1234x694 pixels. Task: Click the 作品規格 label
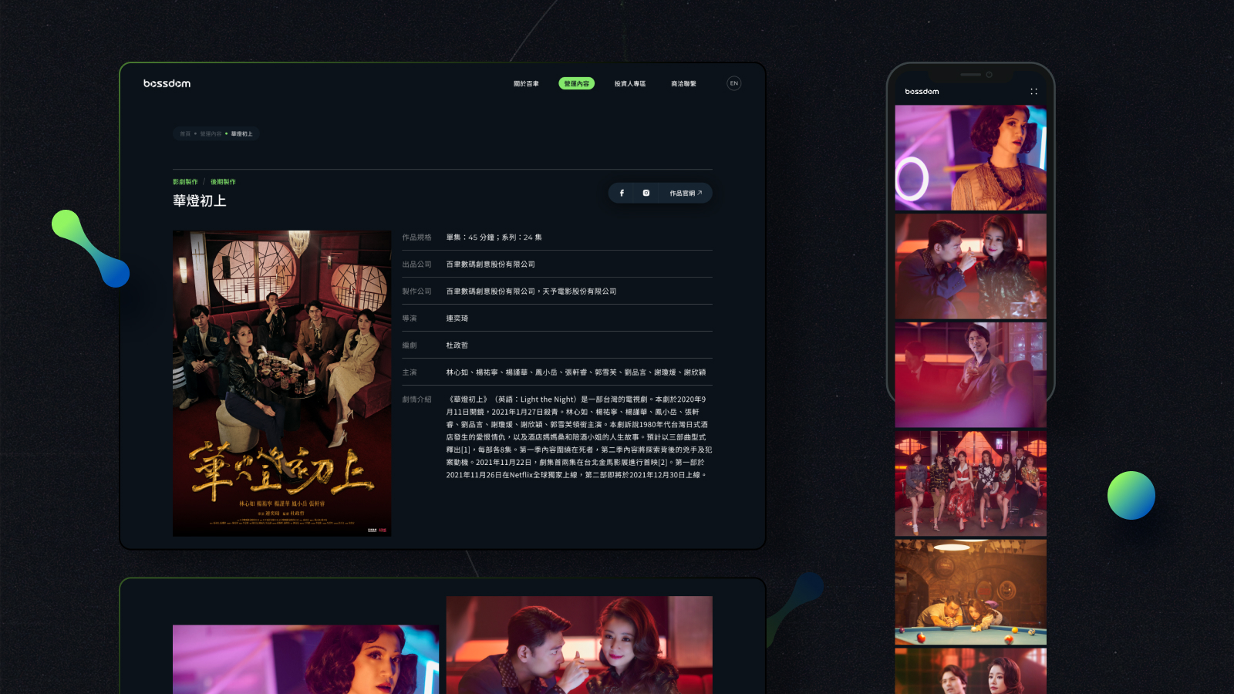416,238
